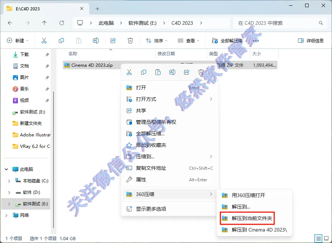332x243 pixels.
Task: Click the Share icon in the context menu
Action: tap(187, 73)
